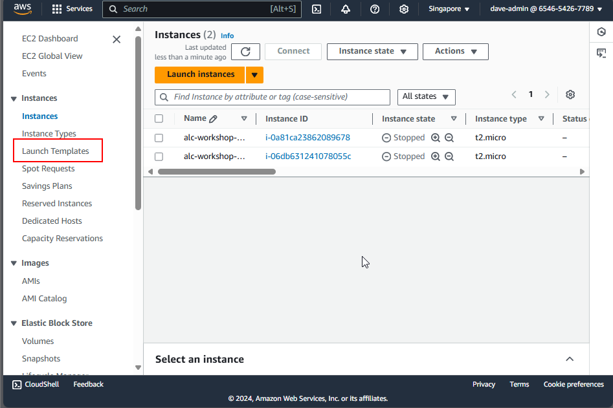Refresh the instances list

[x=245, y=52]
